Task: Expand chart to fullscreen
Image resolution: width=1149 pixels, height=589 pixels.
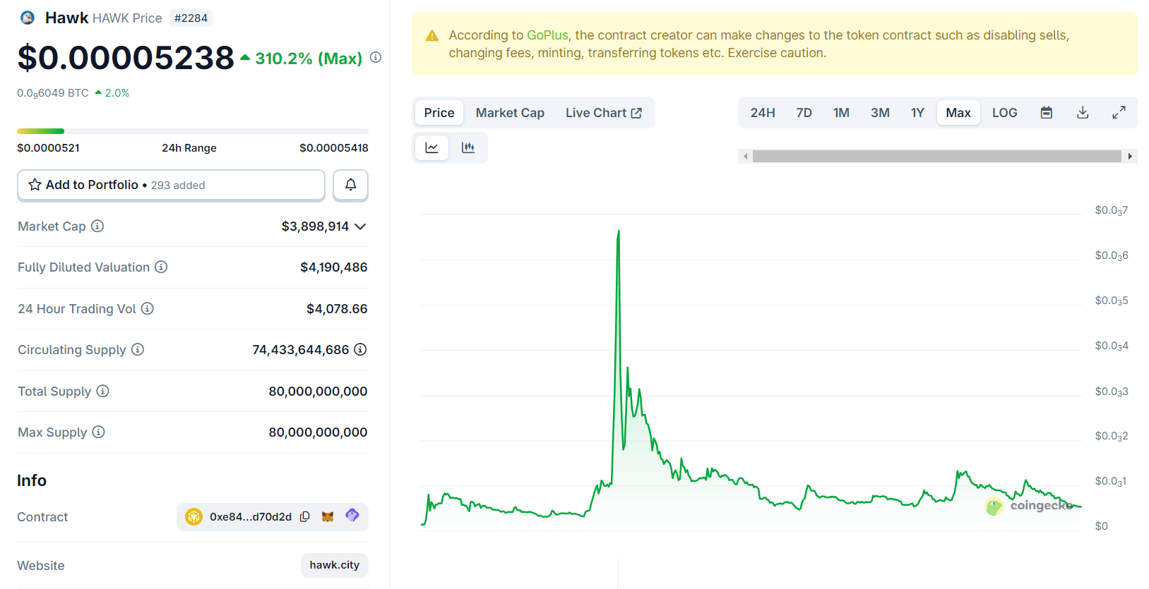Action: coord(1119,113)
